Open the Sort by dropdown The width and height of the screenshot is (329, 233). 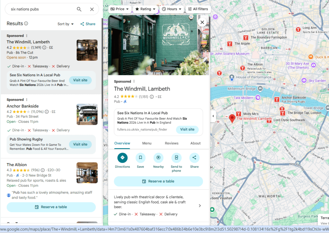click(x=66, y=24)
